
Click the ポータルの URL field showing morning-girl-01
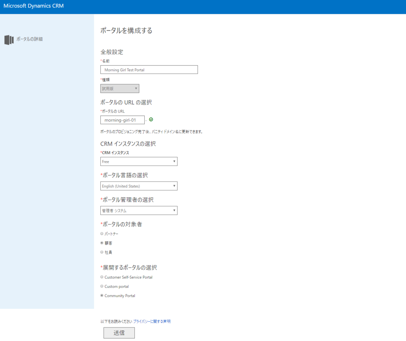click(x=123, y=120)
